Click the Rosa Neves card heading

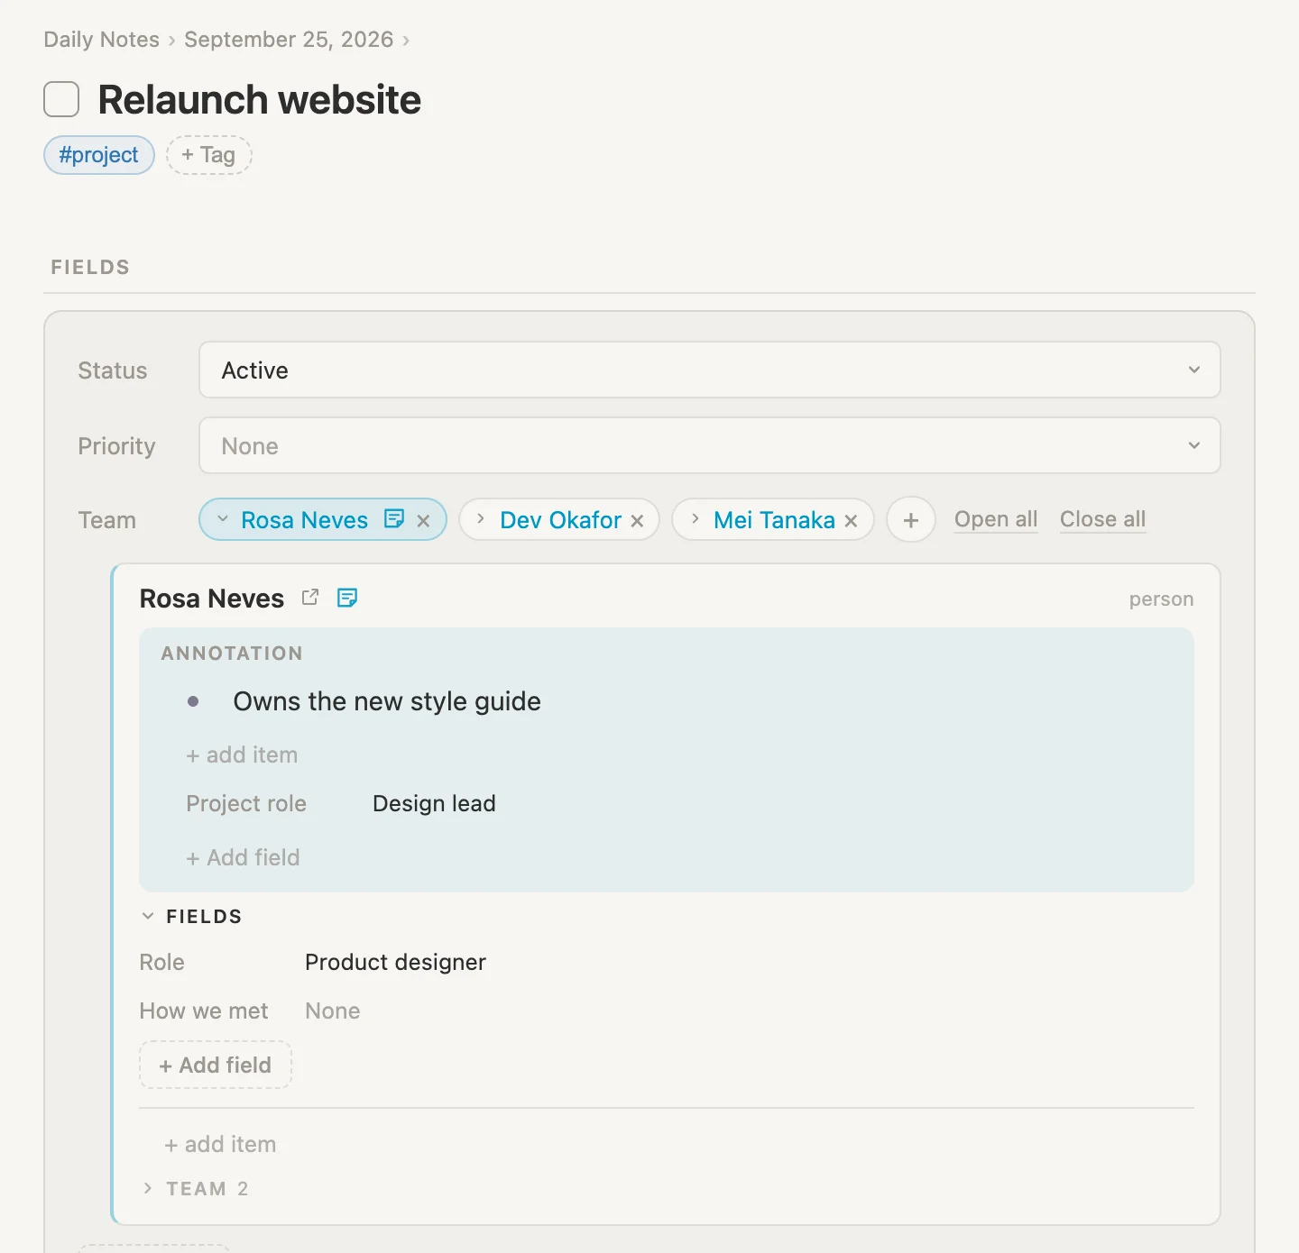click(x=212, y=599)
